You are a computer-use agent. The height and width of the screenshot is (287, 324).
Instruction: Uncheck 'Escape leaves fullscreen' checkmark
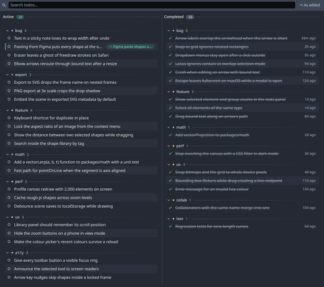170,81
